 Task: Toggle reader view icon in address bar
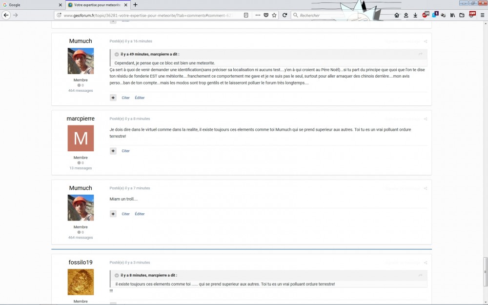[x=246, y=15]
